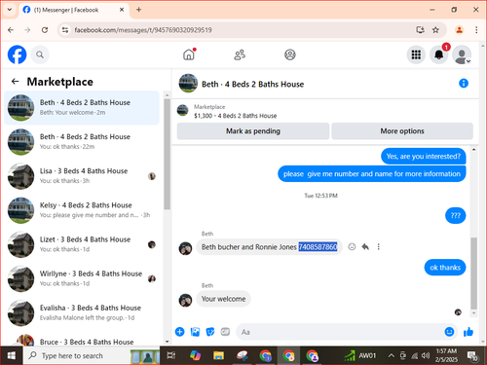487x365 pixels.
Task: Open the Facebook menu grid icon
Action: point(416,55)
